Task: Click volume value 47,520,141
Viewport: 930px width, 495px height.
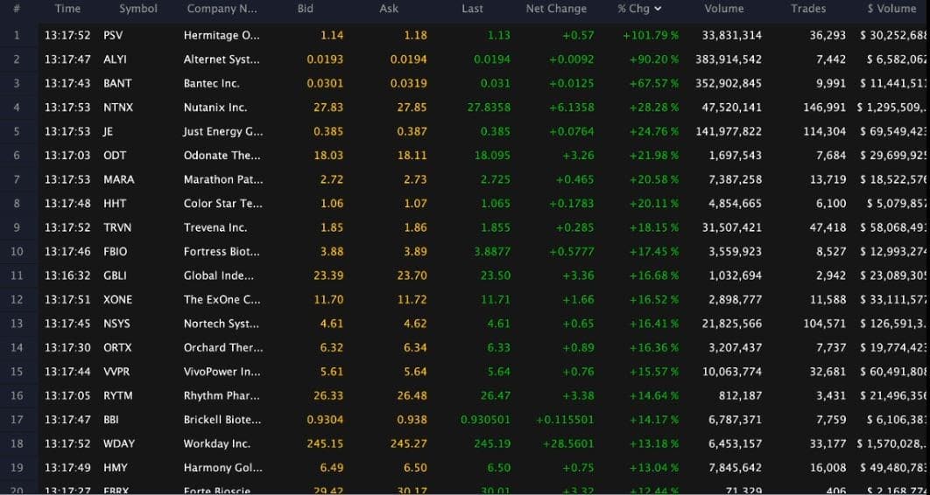Action: pos(731,108)
